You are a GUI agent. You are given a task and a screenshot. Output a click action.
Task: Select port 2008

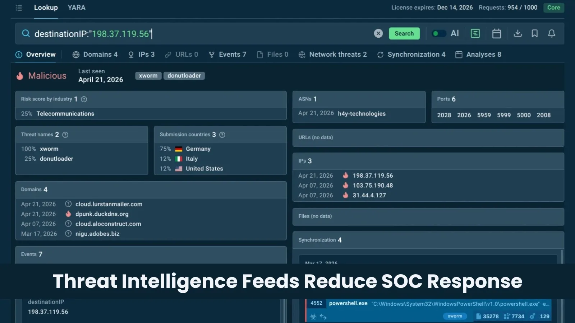point(543,115)
